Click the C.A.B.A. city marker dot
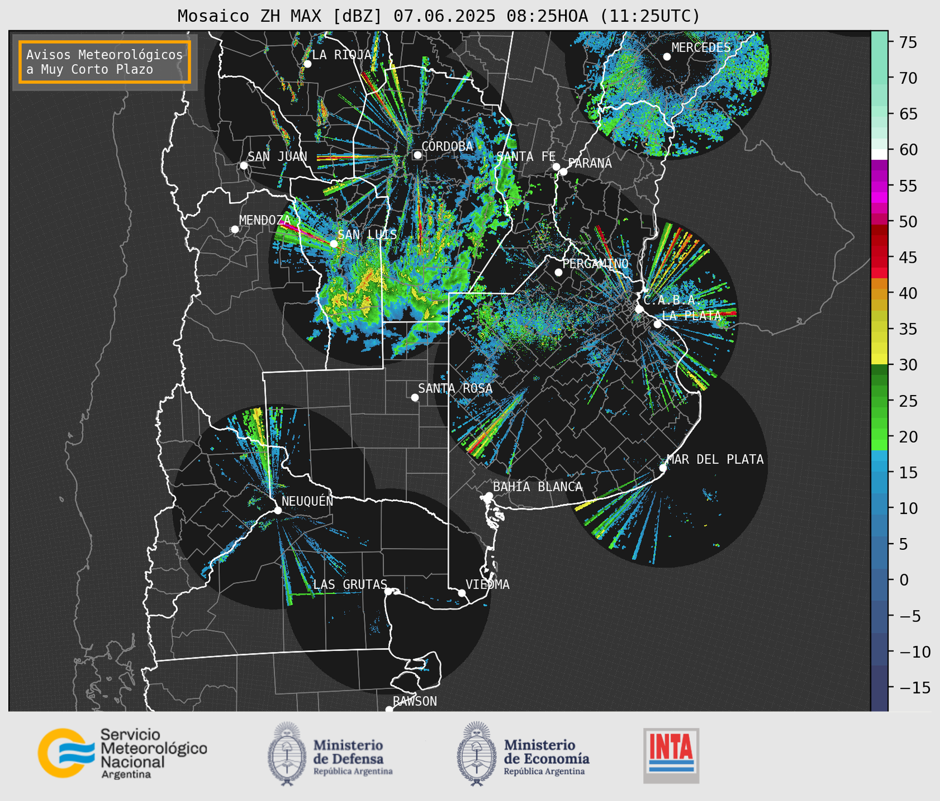 [x=639, y=309]
